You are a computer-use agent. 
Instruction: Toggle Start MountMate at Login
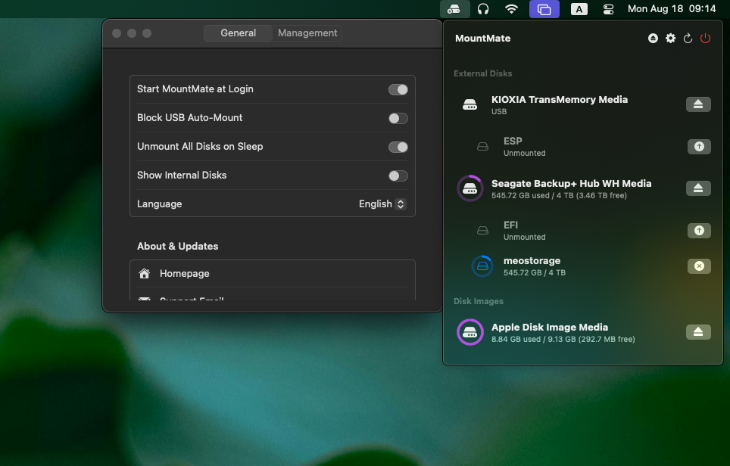[398, 89]
